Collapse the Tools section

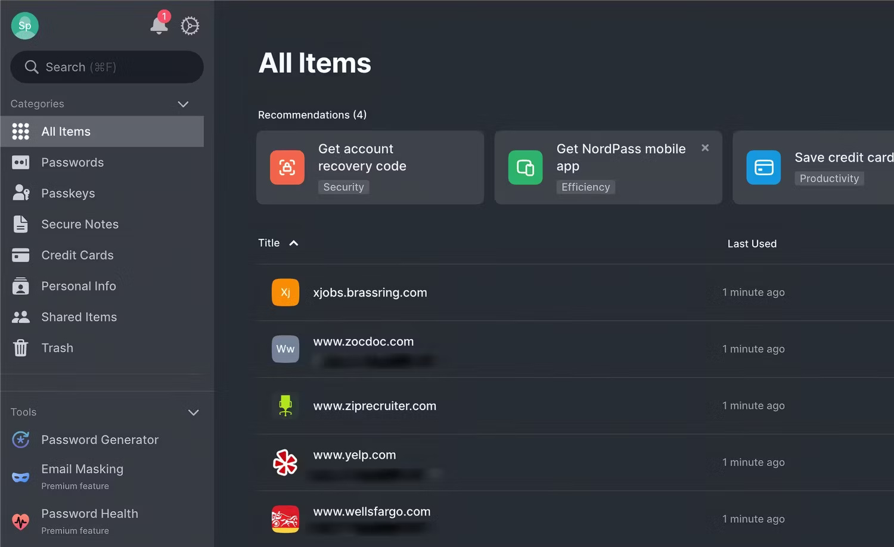click(x=193, y=412)
